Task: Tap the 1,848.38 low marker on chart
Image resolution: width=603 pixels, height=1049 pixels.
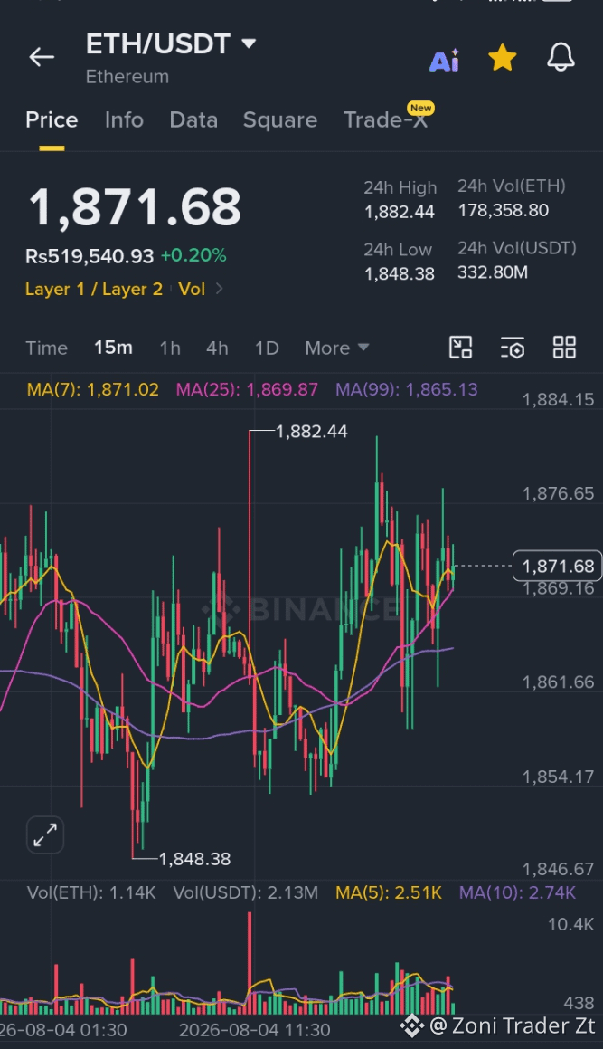Action: tap(194, 859)
